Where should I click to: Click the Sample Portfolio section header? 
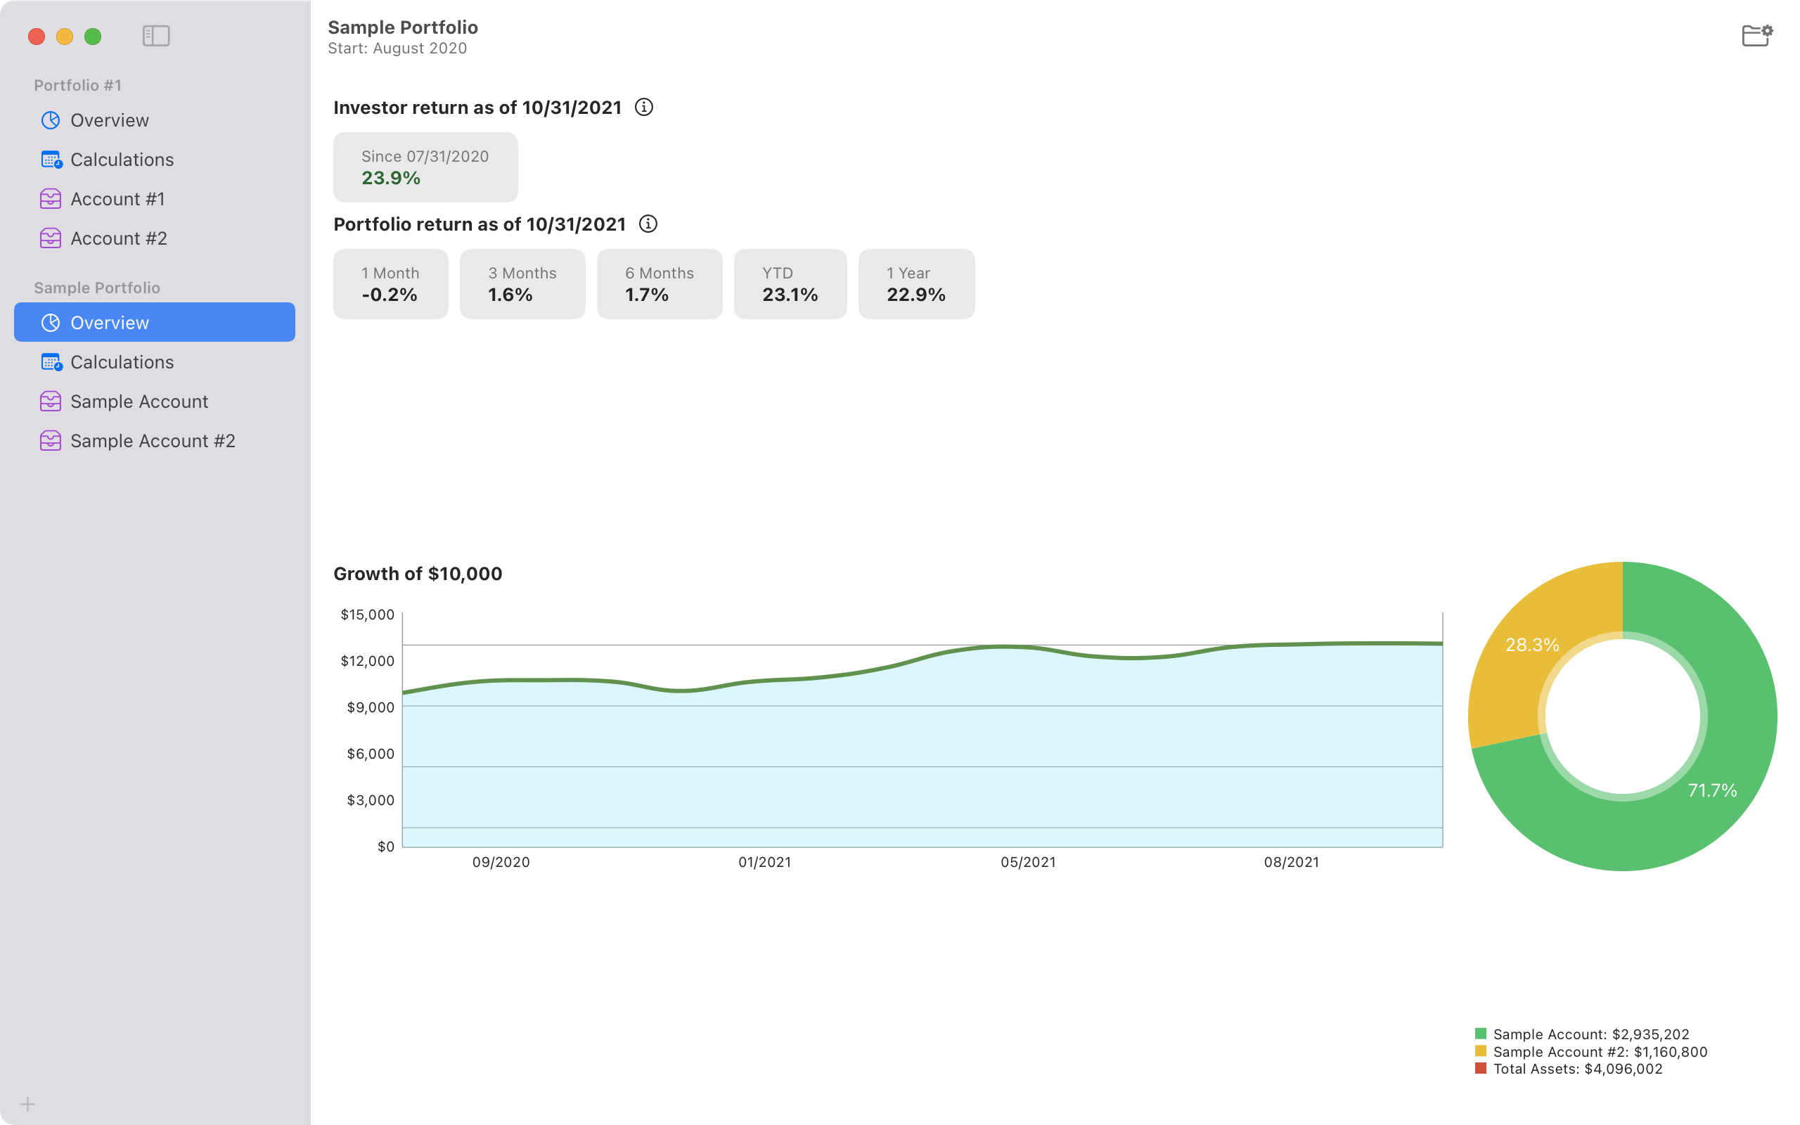pyautogui.click(x=97, y=288)
